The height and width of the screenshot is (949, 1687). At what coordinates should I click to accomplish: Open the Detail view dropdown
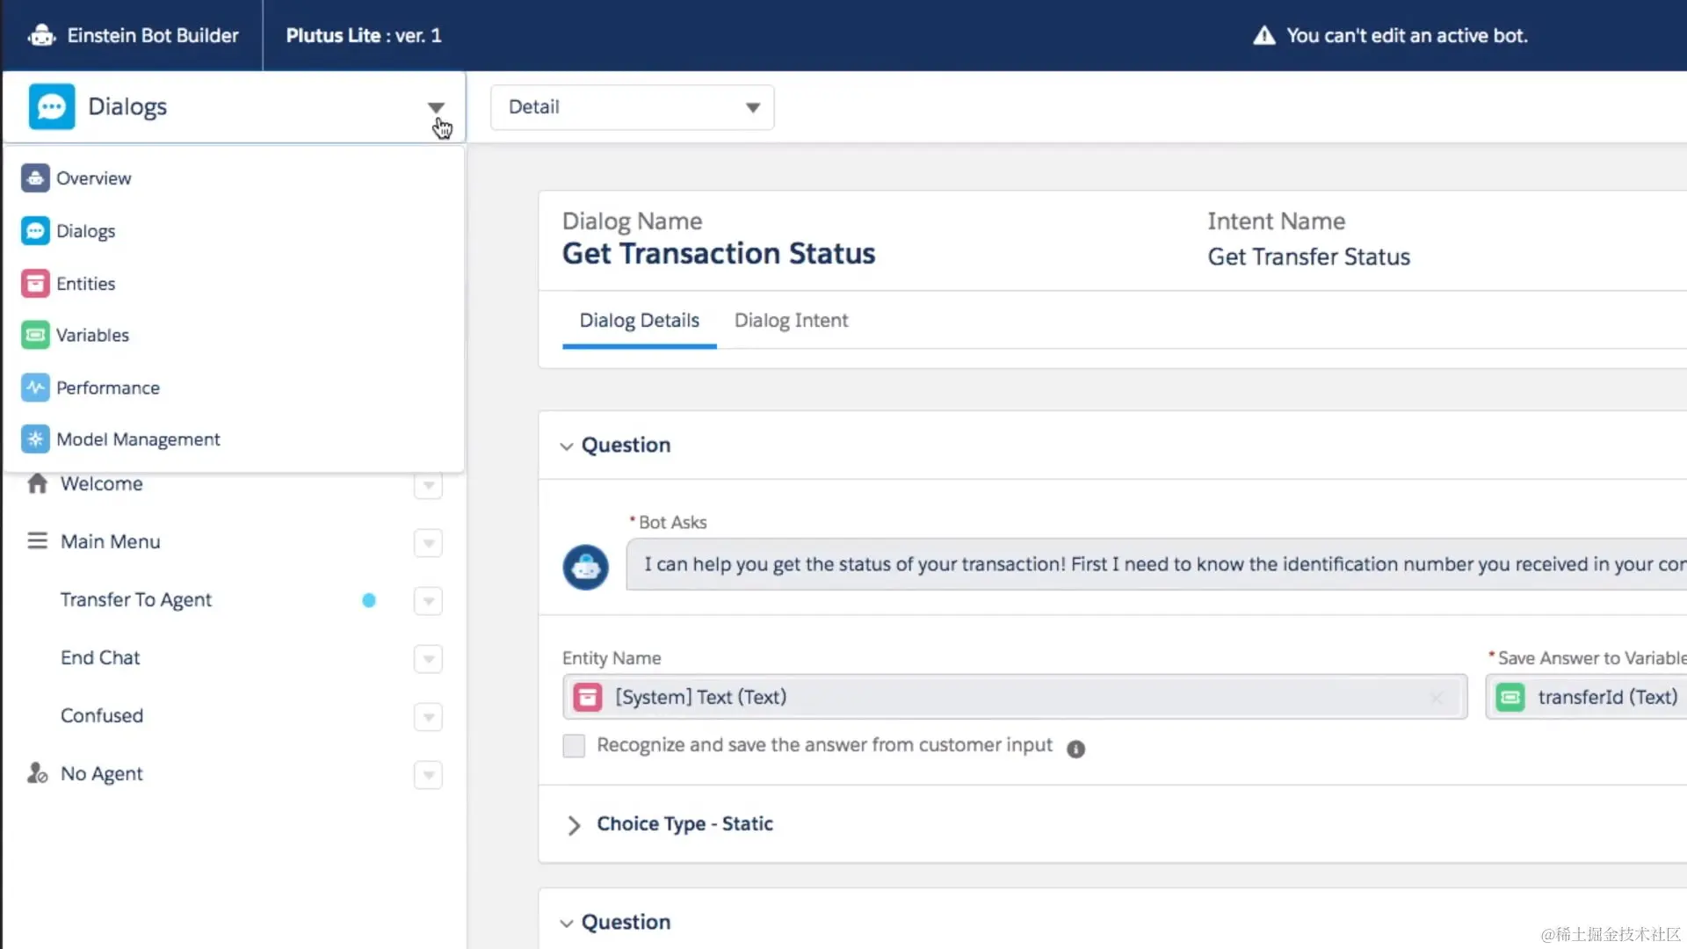click(x=632, y=107)
